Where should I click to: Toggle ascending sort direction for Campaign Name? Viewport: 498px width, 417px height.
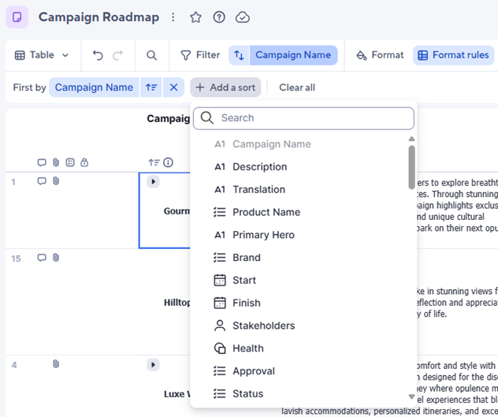tap(151, 87)
